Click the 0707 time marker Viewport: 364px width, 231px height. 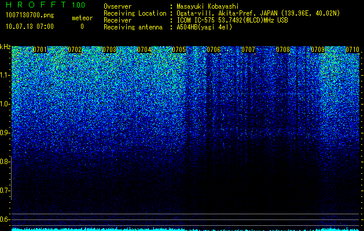click(x=248, y=50)
